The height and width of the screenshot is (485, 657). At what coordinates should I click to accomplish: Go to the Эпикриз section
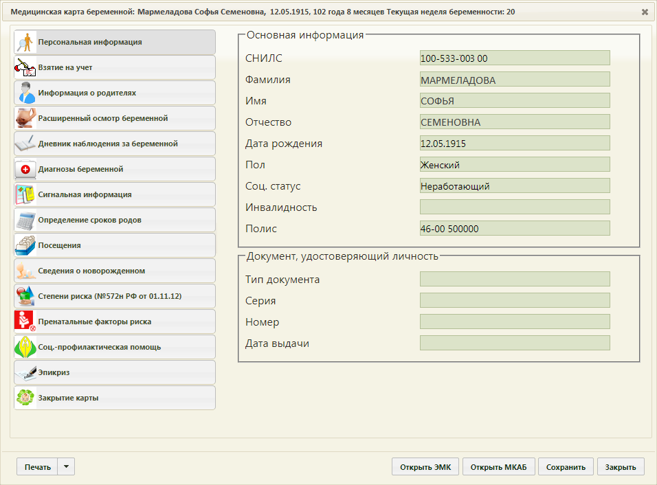(115, 372)
